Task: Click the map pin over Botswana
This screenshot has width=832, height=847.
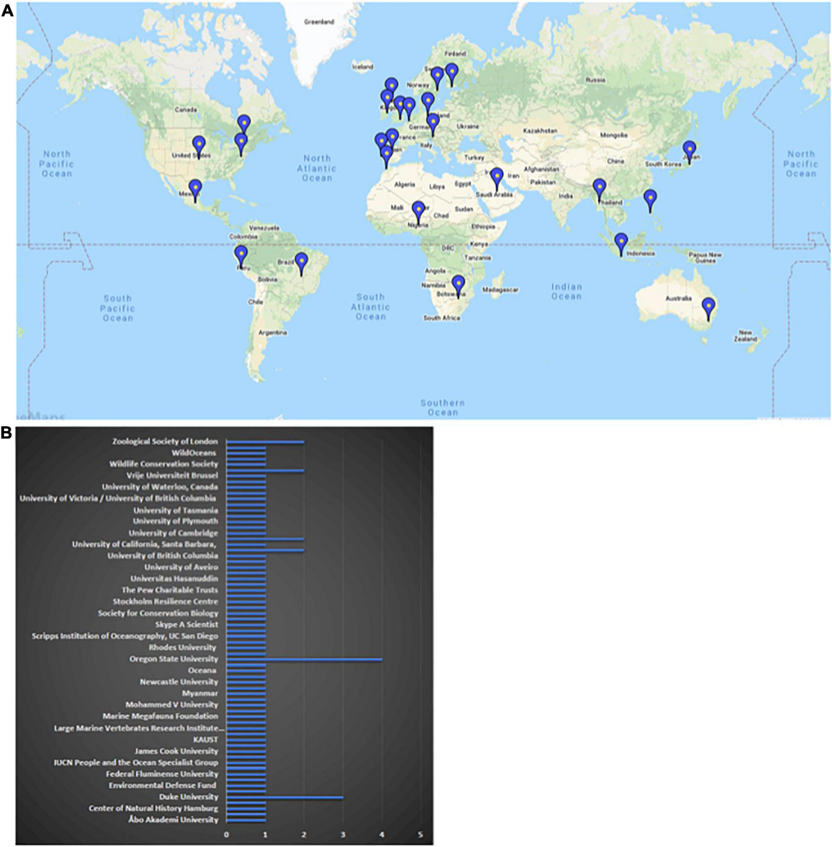Action: (x=458, y=284)
